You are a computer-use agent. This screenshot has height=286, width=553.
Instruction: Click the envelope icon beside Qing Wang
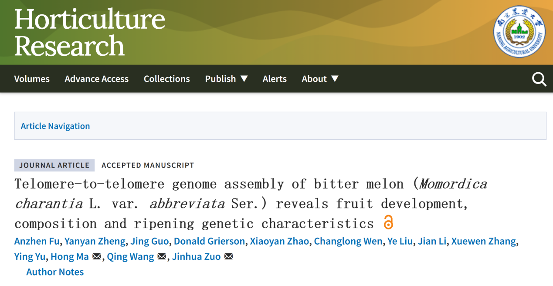tap(162, 257)
